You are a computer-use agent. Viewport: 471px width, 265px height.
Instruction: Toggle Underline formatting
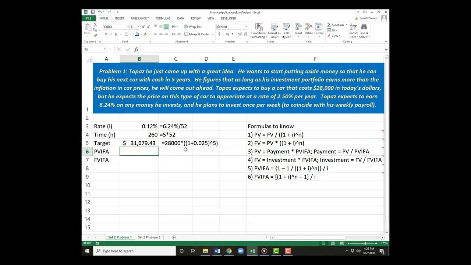116,34
